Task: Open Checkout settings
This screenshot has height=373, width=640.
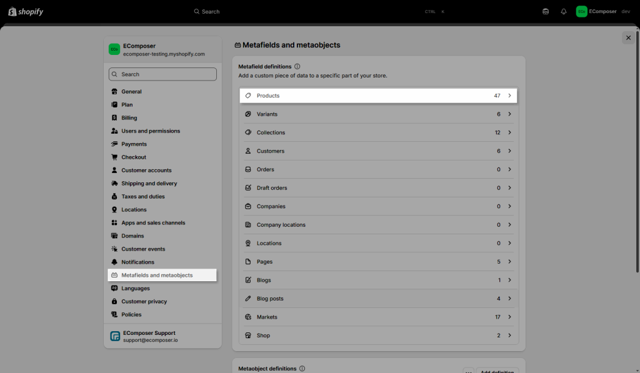Action: pos(162,157)
